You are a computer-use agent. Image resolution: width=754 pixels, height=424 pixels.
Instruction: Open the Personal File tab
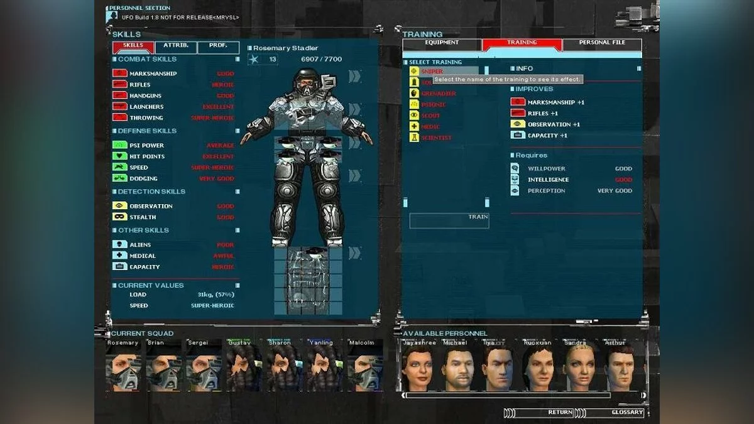(602, 45)
